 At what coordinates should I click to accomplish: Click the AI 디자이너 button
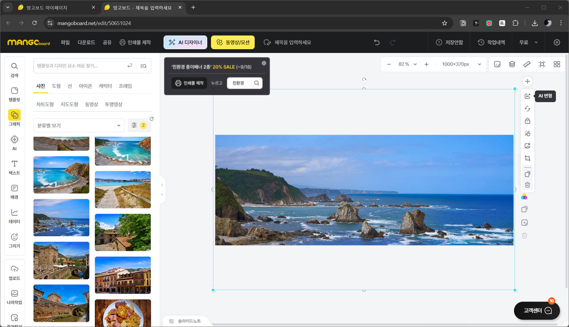185,42
